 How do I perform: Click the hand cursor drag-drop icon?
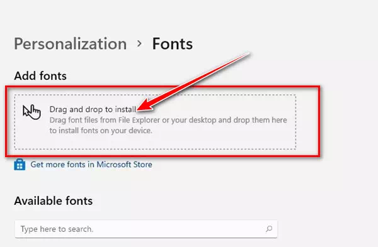(x=31, y=112)
